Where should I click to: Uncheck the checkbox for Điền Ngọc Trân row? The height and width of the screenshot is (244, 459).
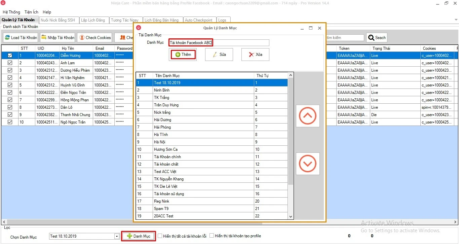tap(10, 93)
